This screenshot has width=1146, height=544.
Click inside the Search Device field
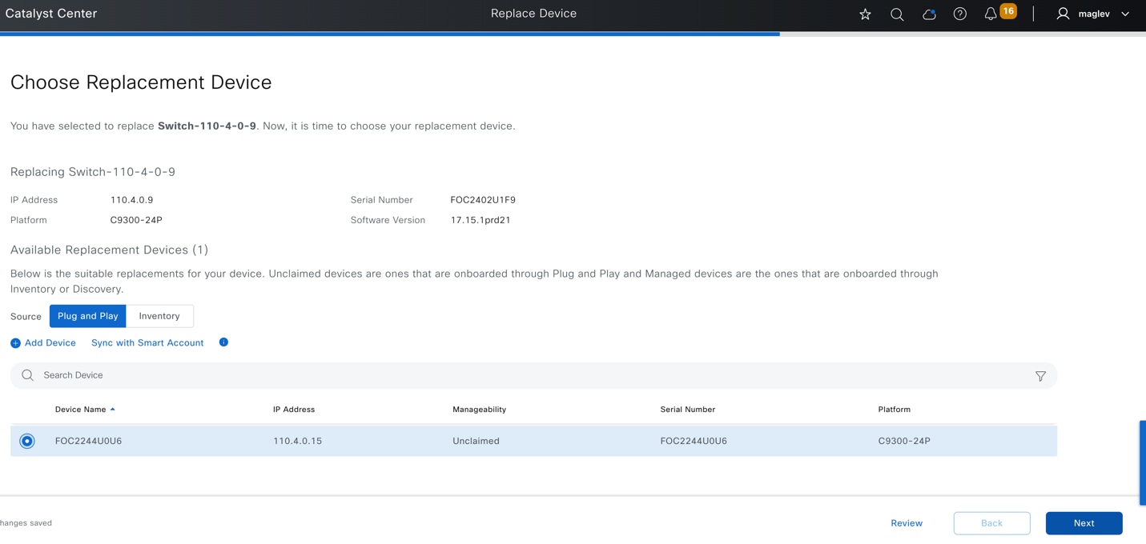(x=240, y=374)
